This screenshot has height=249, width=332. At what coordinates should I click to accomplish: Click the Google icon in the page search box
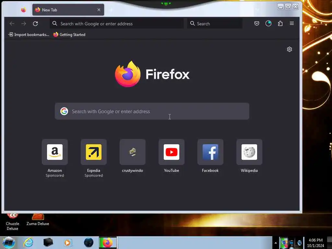tap(64, 111)
